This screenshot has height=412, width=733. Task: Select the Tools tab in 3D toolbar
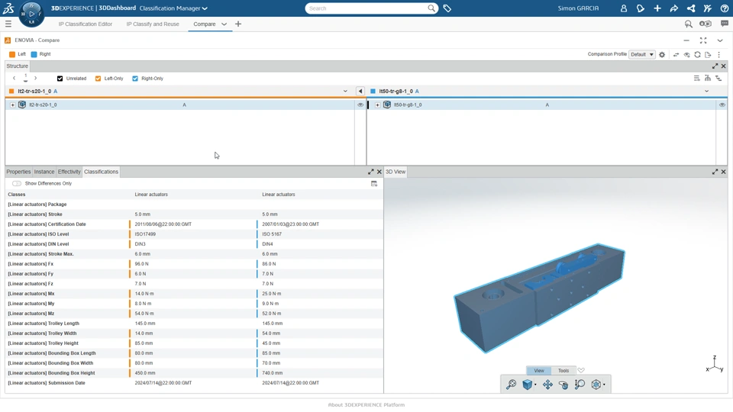point(563,371)
